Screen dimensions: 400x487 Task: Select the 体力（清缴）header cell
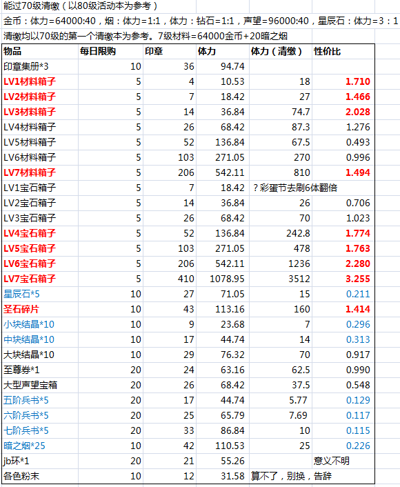click(x=281, y=51)
